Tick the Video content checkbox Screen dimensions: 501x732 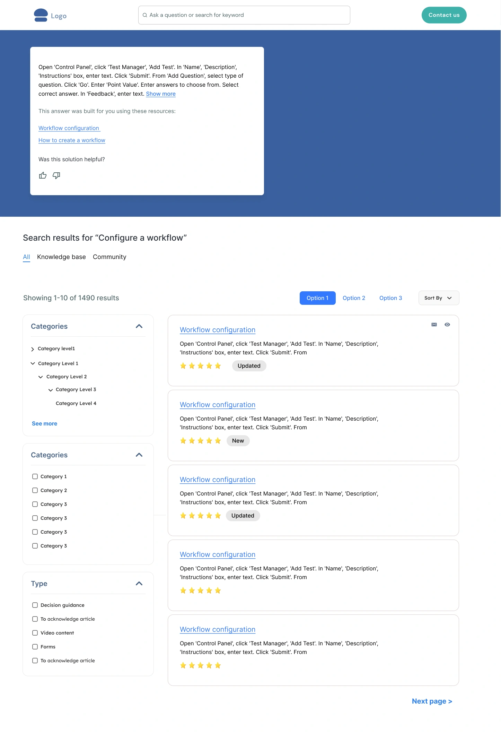[x=35, y=633]
